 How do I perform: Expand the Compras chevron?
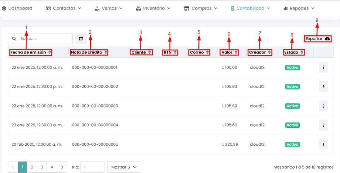point(215,8)
